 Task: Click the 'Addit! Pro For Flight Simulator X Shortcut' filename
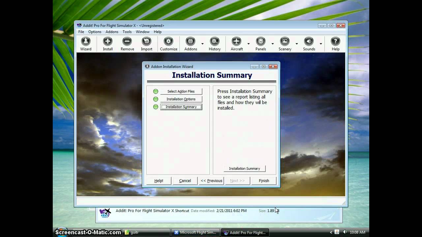pos(152,211)
